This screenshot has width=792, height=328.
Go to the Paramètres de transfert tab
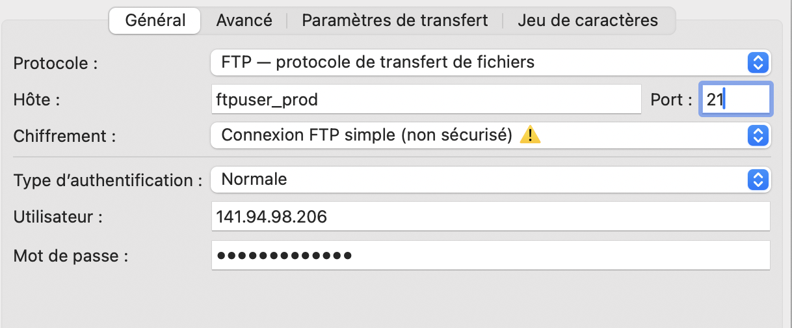(395, 20)
